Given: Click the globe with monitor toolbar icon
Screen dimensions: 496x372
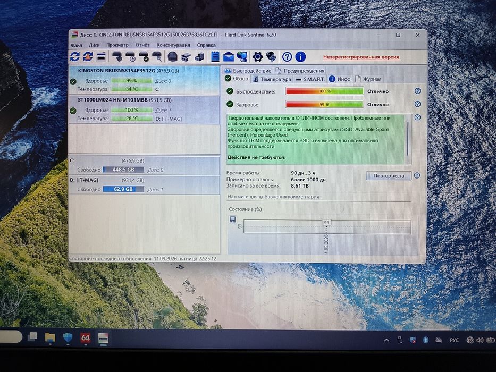Looking at the screenshot, I should coord(242,57).
